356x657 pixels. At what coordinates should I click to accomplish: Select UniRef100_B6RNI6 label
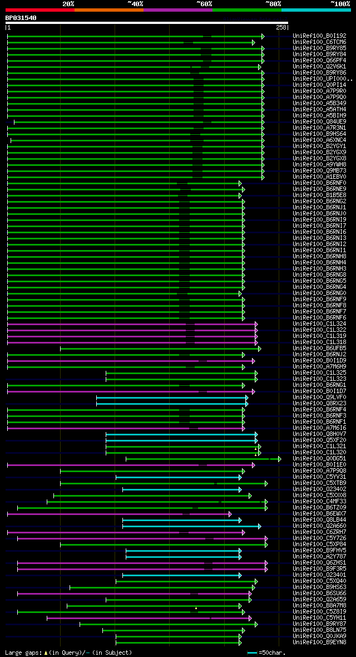[x=319, y=232]
